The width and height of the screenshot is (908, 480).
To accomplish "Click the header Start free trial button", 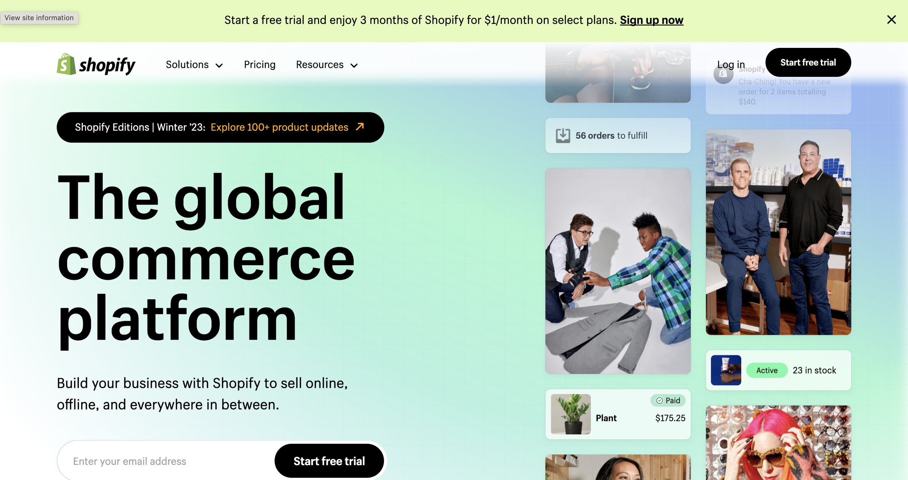I will pyautogui.click(x=808, y=62).
